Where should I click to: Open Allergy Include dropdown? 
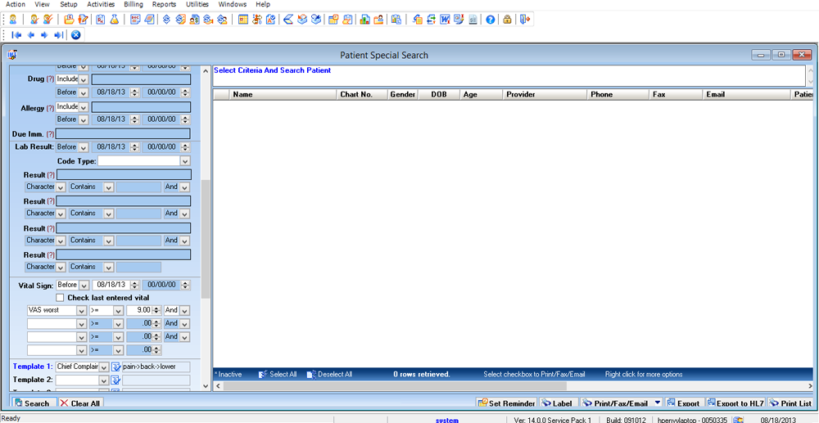point(84,106)
